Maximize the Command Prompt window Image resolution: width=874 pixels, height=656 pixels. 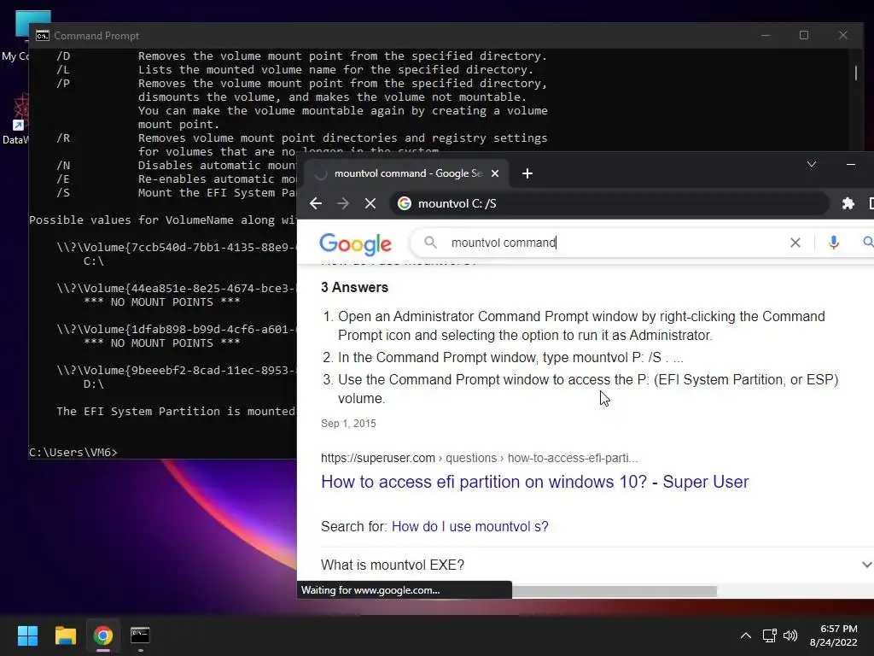[x=804, y=35]
